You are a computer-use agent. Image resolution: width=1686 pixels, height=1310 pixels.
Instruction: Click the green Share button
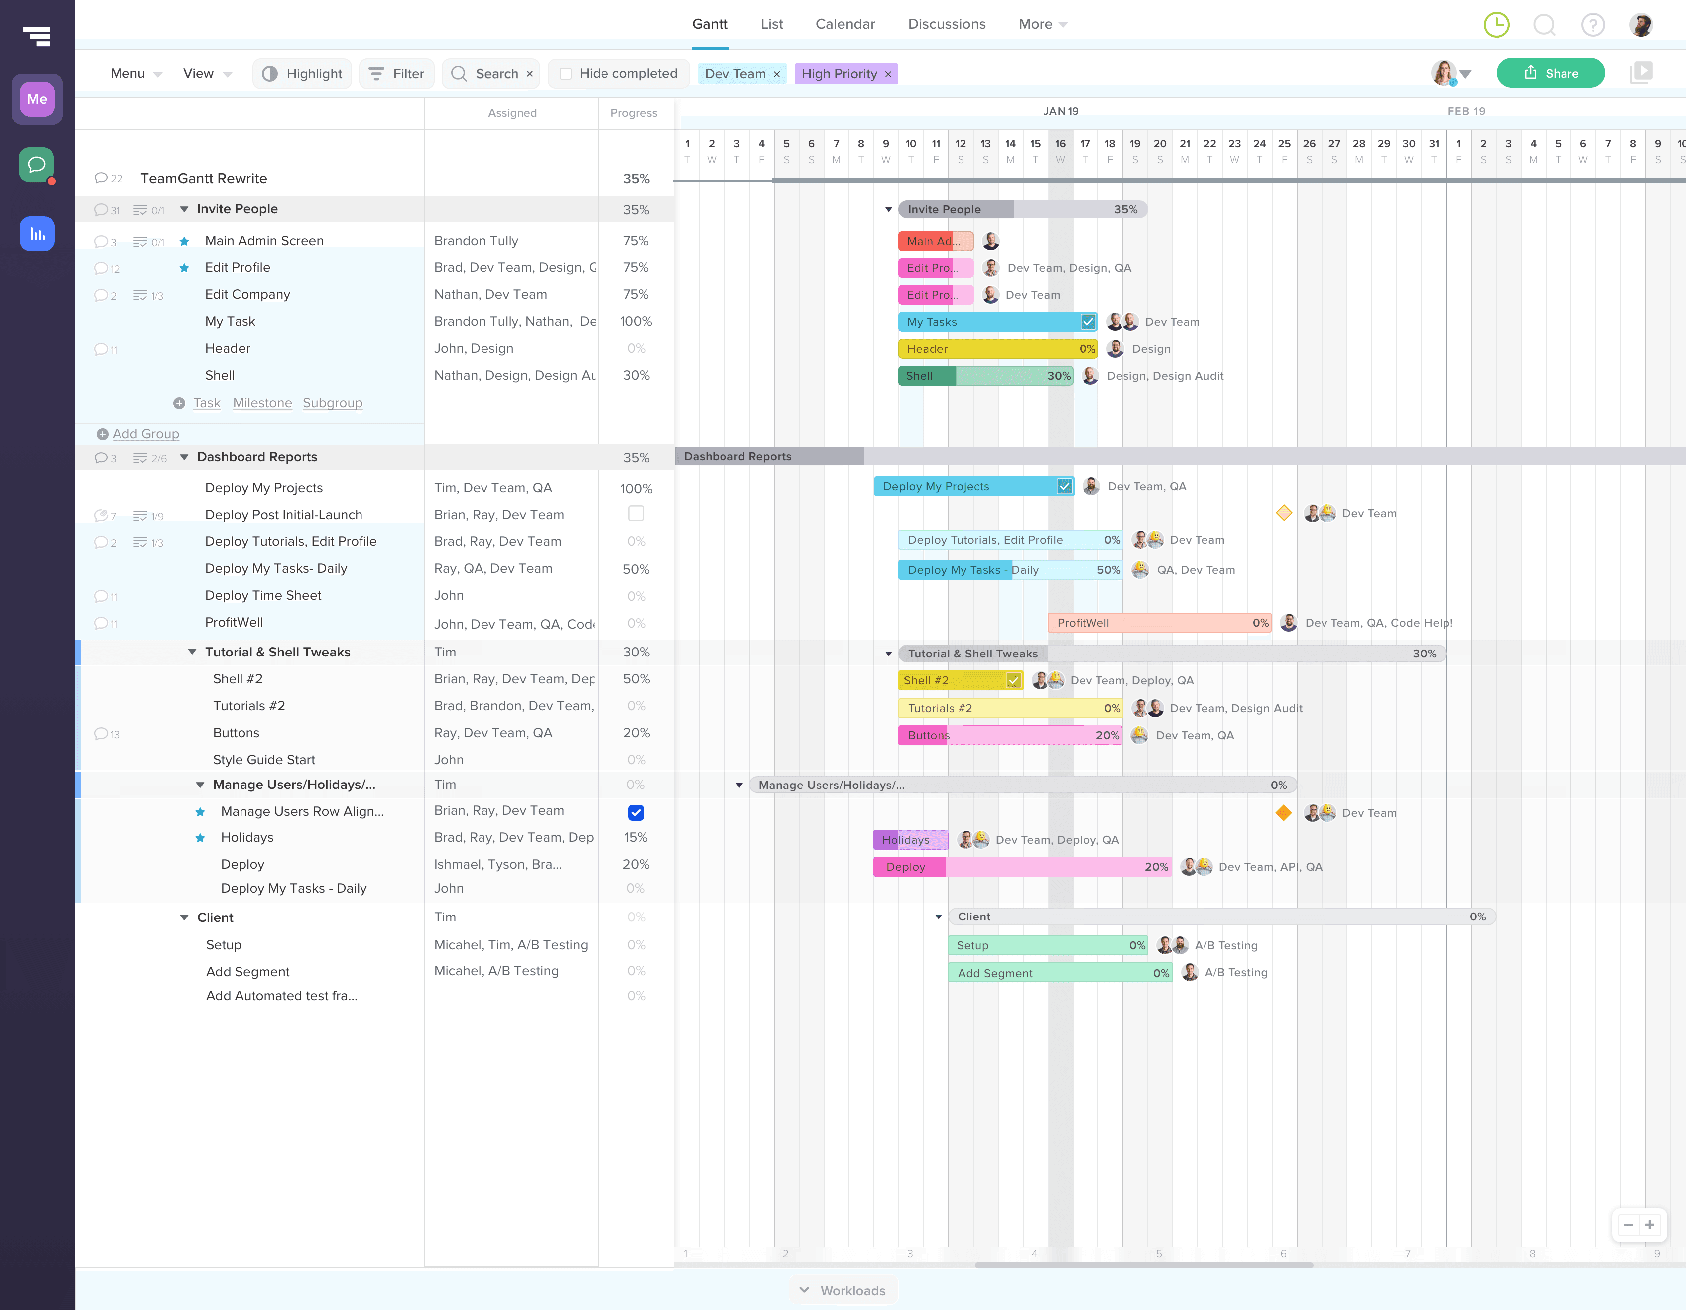pyautogui.click(x=1550, y=73)
